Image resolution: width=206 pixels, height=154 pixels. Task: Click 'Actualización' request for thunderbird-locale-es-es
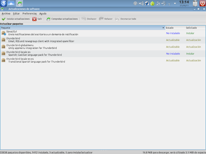[x=194, y=61]
